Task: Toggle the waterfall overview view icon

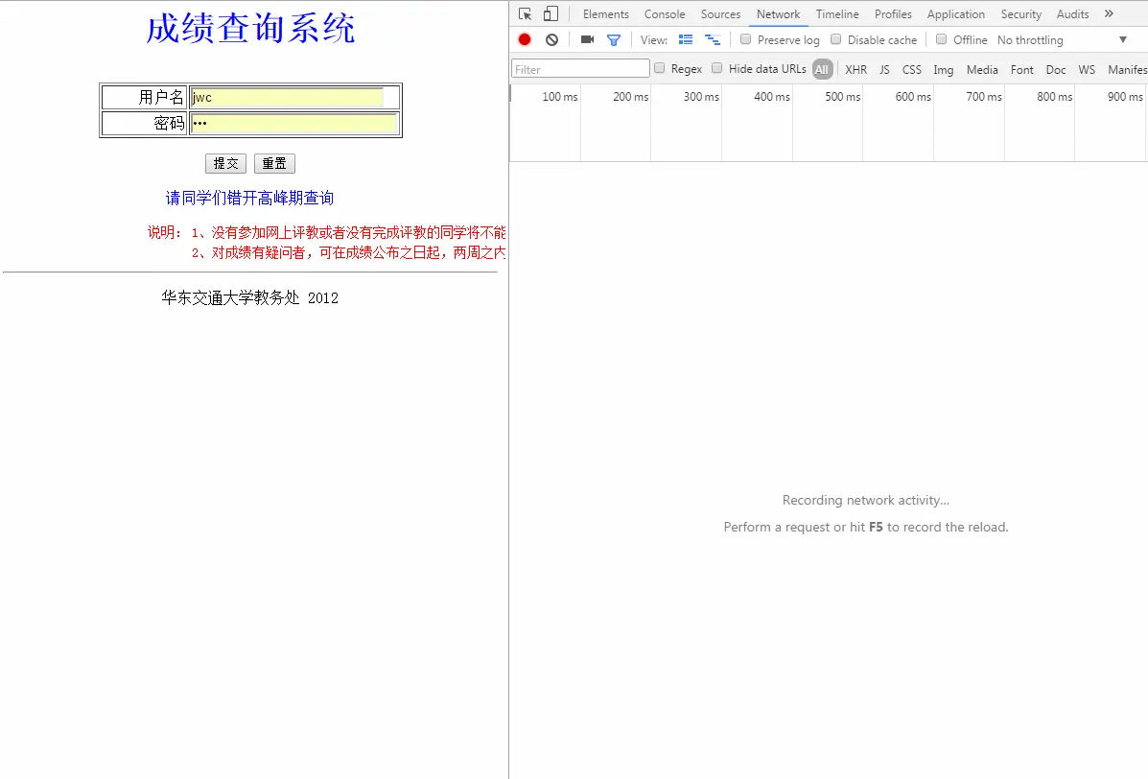Action: tap(712, 39)
